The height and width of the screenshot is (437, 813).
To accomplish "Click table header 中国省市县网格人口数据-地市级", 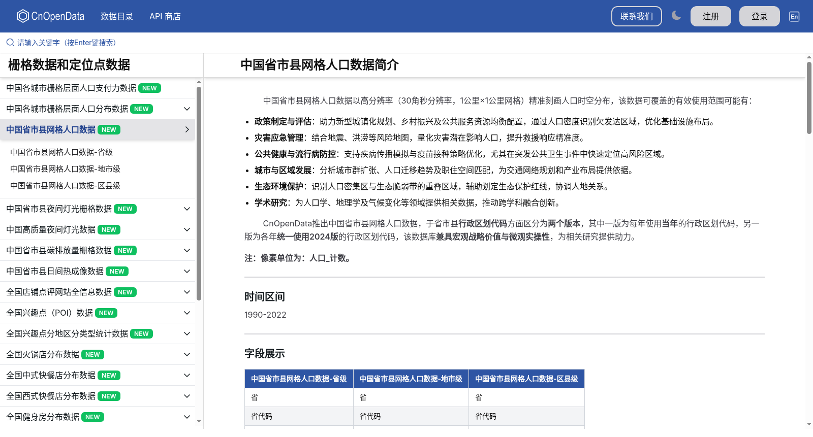I will pyautogui.click(x=411, y=379).
